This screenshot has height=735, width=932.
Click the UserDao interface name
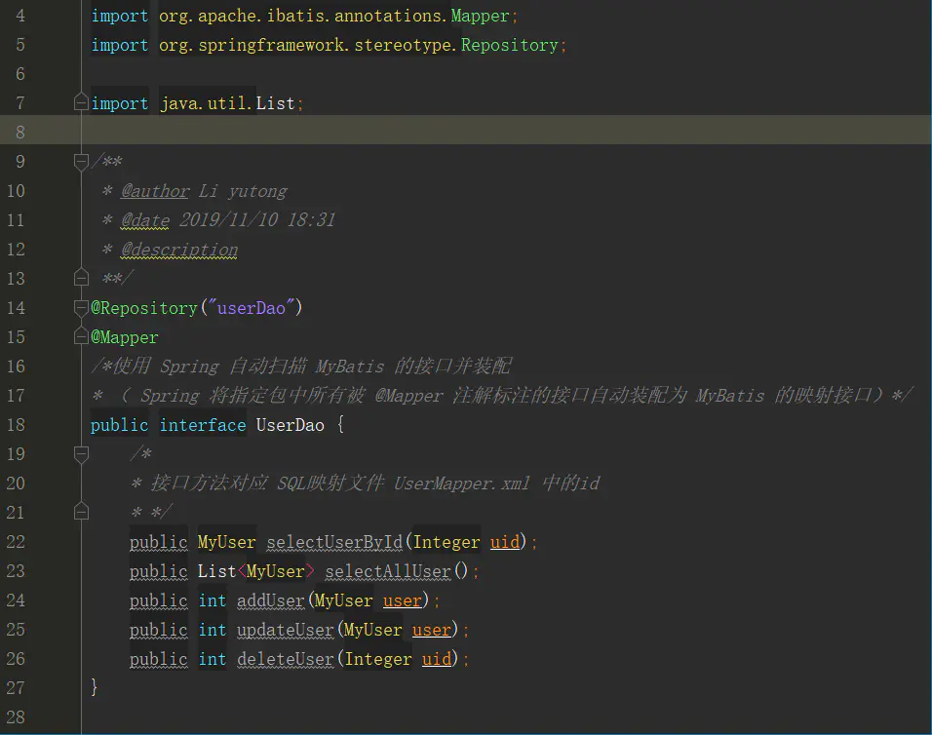291,425
